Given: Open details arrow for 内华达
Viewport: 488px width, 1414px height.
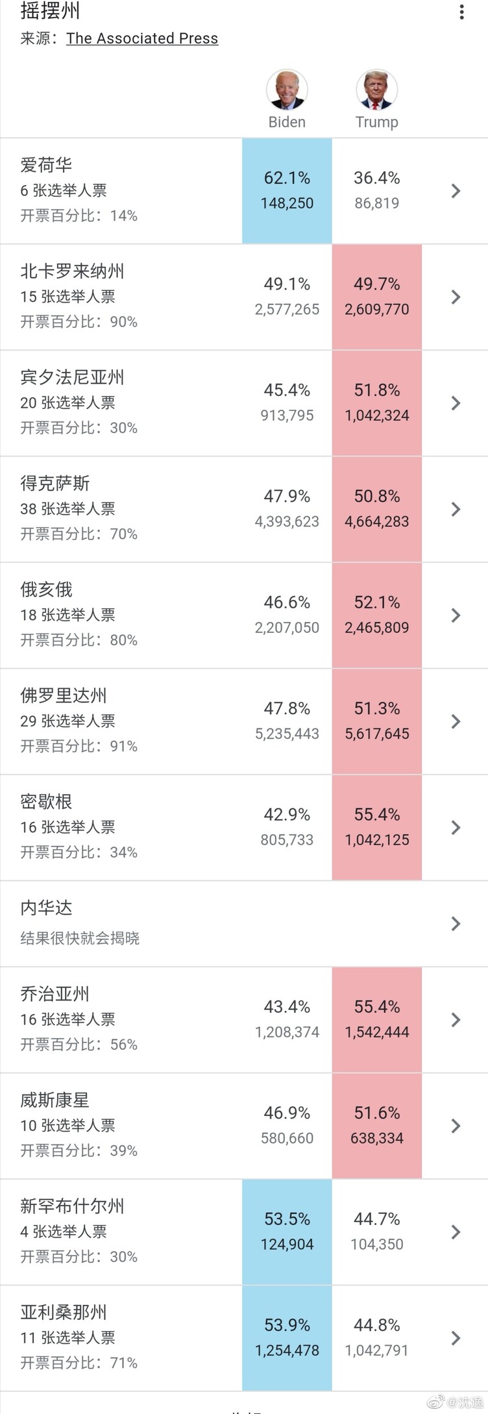Looking at the screenshot, I should pyautogui.click(x=456, y=923).
